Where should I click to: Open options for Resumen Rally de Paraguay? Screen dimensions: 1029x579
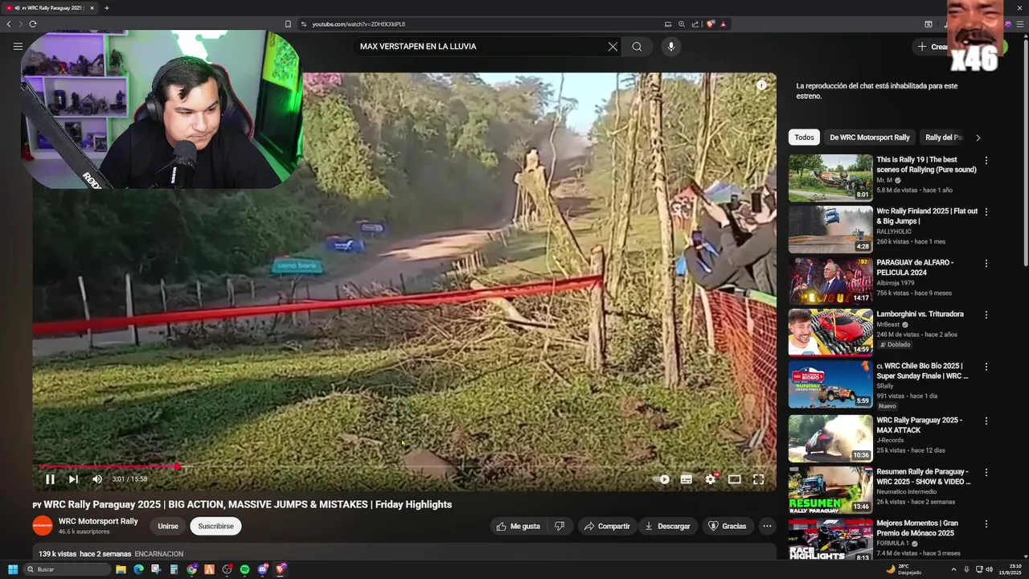[x=986, y=472]
